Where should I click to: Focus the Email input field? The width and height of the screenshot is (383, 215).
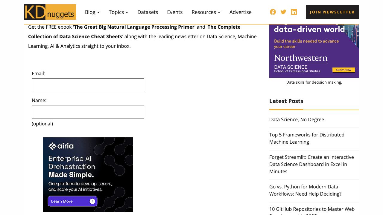[88, 85]
